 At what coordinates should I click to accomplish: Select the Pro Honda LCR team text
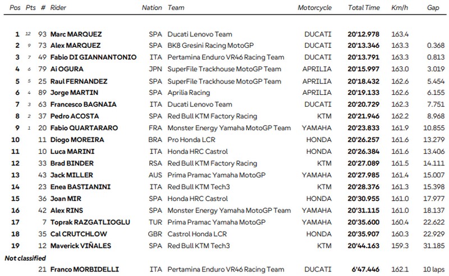tap(191, 140)
